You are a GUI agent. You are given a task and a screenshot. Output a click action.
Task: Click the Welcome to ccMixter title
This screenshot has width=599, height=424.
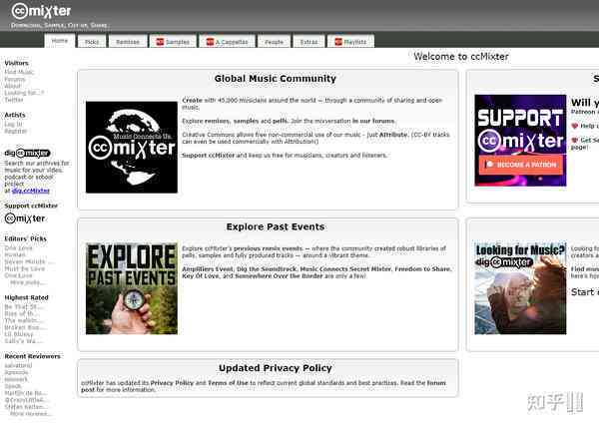click(461, 57)
